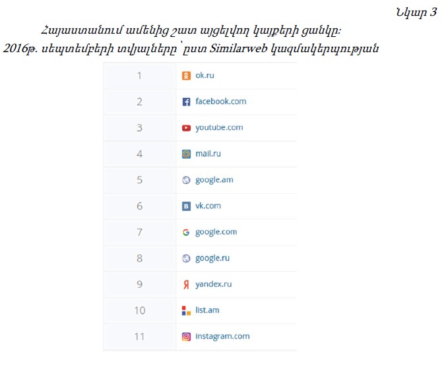Click the Yandex red Я icon

pyautogui.click(x=186, y=285)
